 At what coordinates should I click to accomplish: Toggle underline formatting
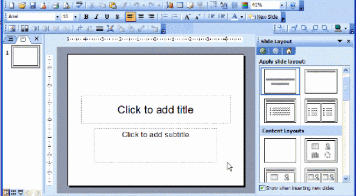(x=106, y=17)
